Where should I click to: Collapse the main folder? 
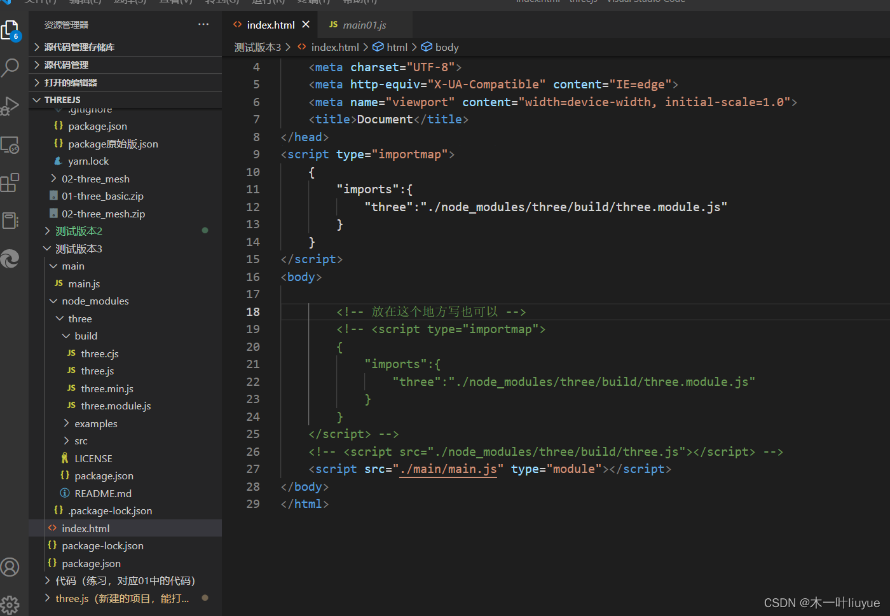[x=125, y=266]
